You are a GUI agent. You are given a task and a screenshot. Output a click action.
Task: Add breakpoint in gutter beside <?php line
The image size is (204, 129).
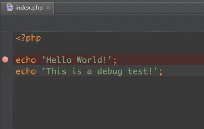(x=5, y=38)
